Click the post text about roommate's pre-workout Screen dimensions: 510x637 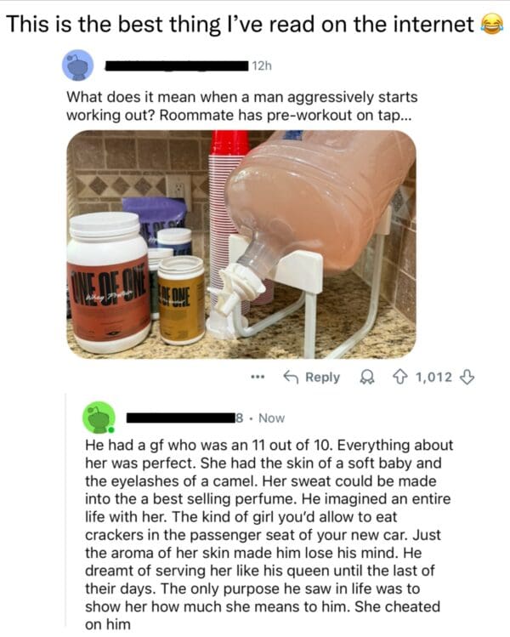point(242,106)
